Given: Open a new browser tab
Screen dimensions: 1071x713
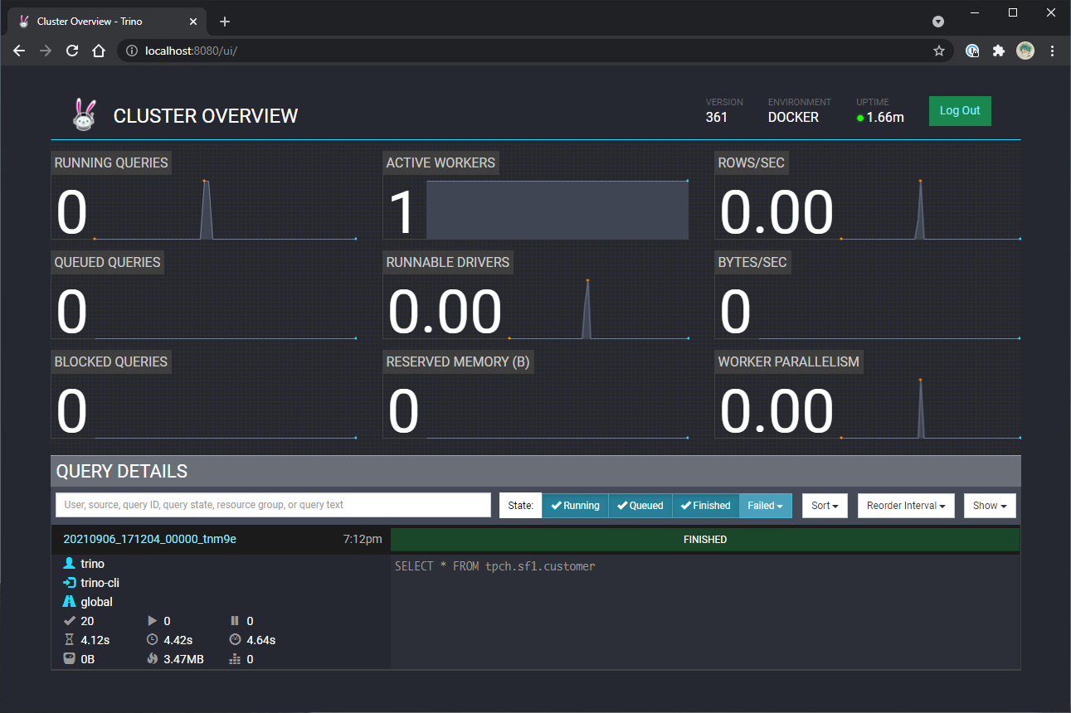Looking at the screenshot, I should (225, 22).
